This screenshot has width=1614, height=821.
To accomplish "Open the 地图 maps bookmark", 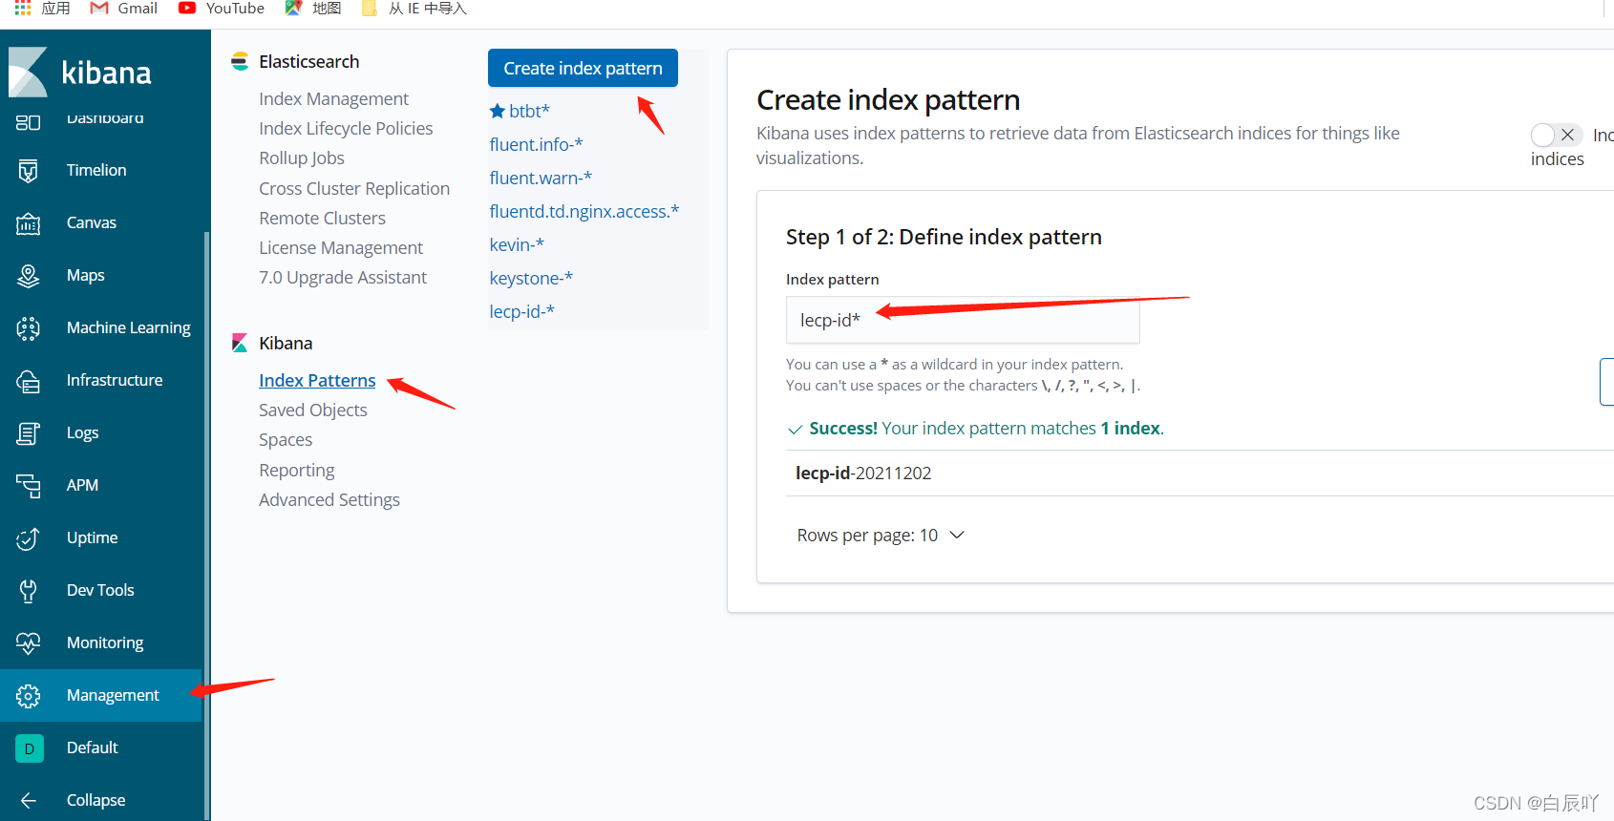I will tap(313, 9).
